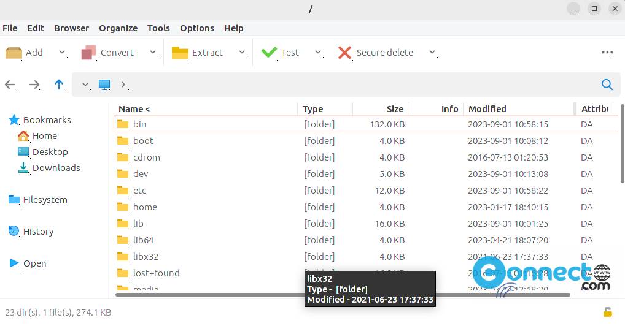
Task: Click the Extract folder icon
Action: 180,53
